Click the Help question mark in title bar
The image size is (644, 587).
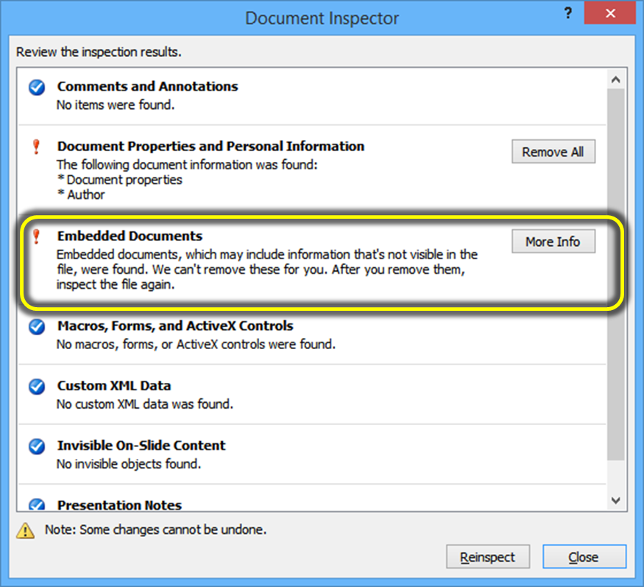(x=568, y=15)
